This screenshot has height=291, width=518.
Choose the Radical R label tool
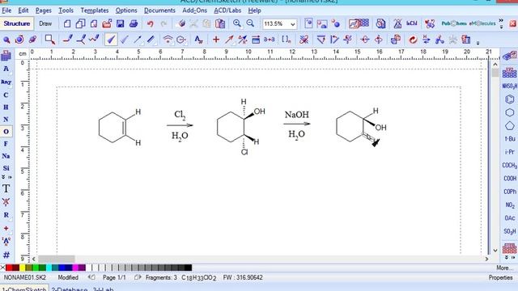click(x=6, y=215)
